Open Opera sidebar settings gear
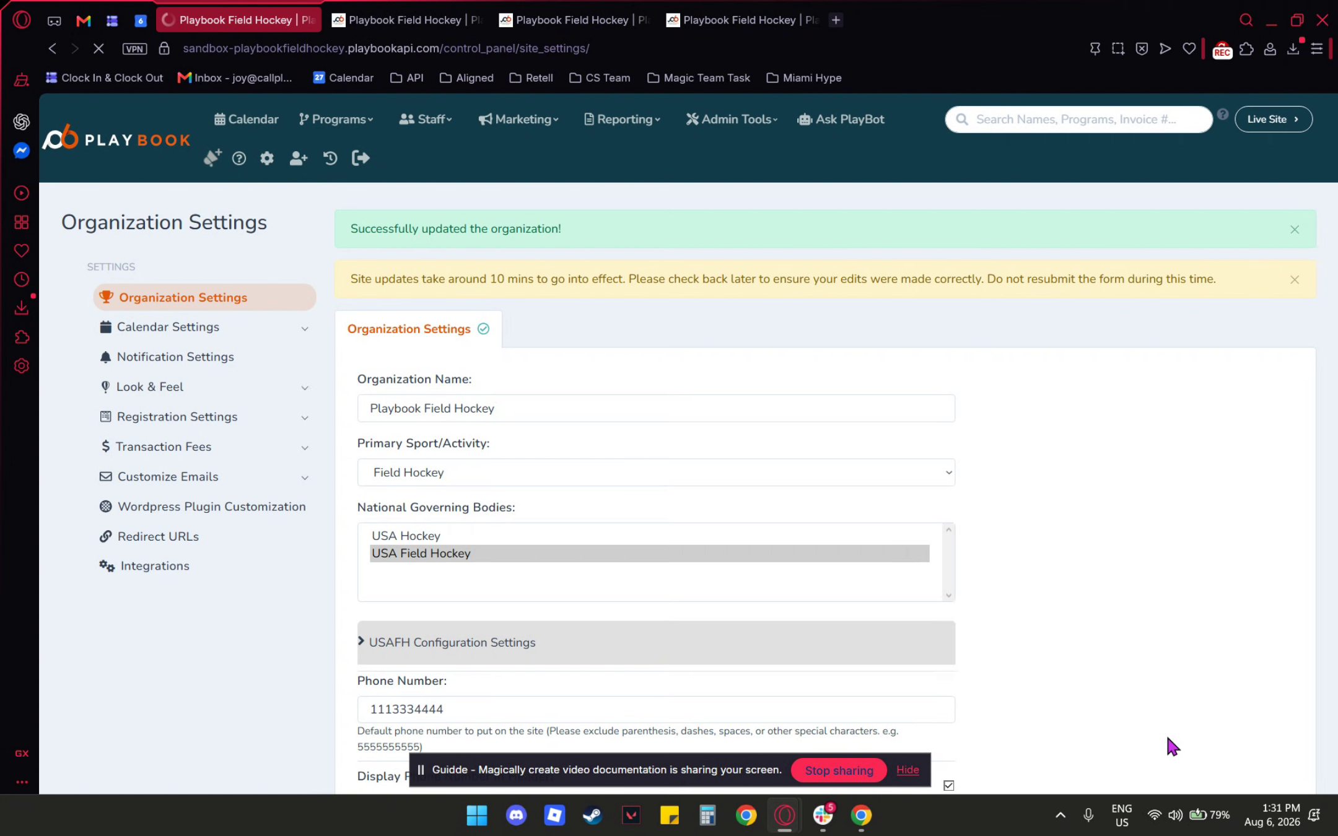Screen dimensions: 1338x836 (22, 366)
